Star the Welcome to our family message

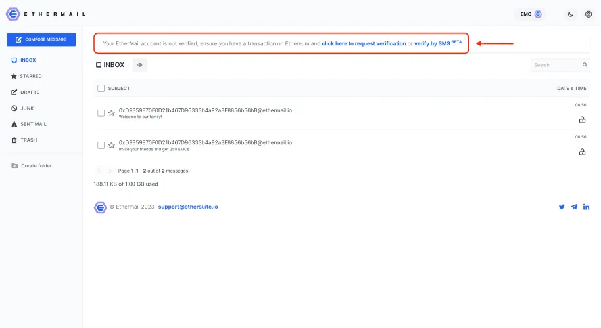pos(112,113)
